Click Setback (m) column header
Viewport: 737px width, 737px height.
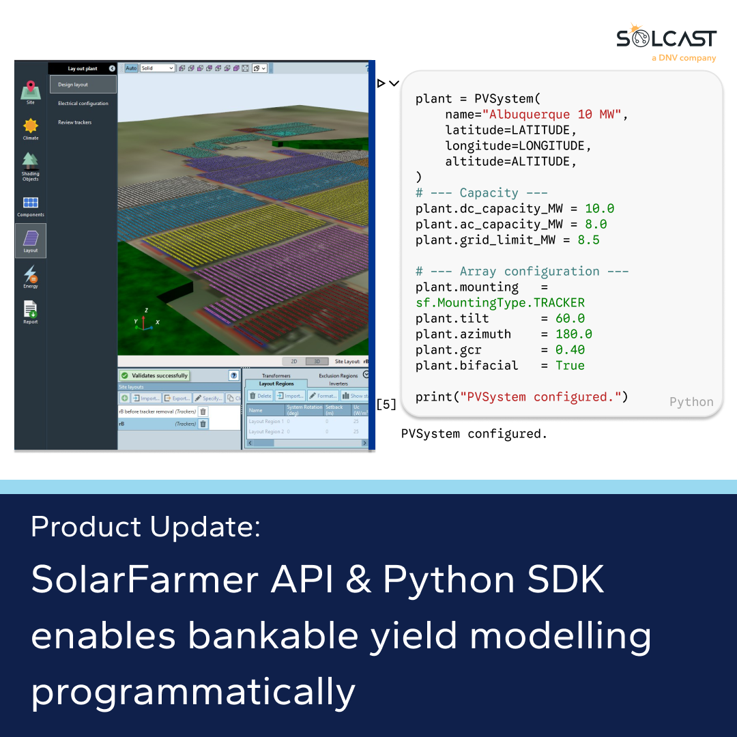(338, 410)
